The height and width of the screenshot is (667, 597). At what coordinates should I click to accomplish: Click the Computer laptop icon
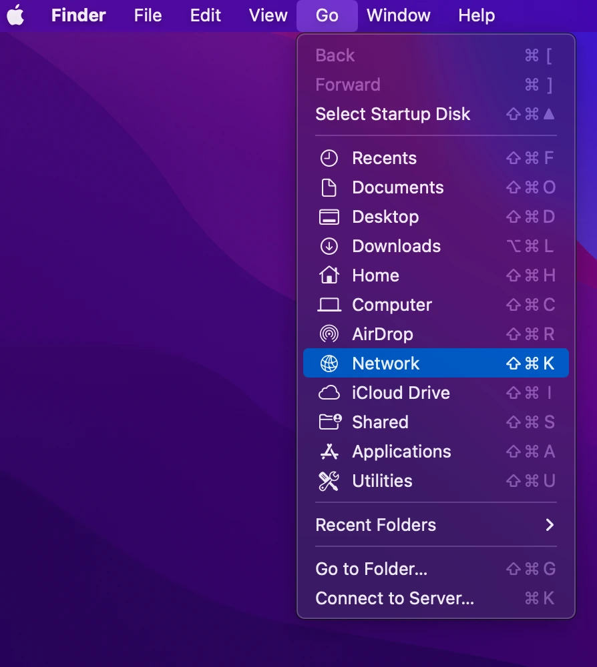click(329, 305)
